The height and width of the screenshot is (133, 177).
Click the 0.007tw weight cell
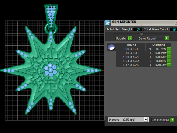pyautogui.click(x=161, y=57)
